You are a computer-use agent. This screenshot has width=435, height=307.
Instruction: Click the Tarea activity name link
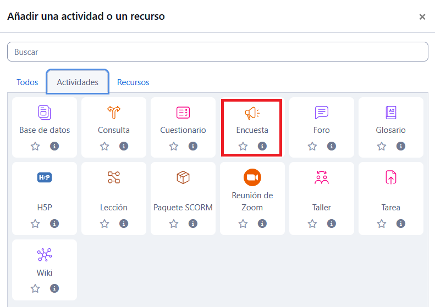click(x=391, y=208)
